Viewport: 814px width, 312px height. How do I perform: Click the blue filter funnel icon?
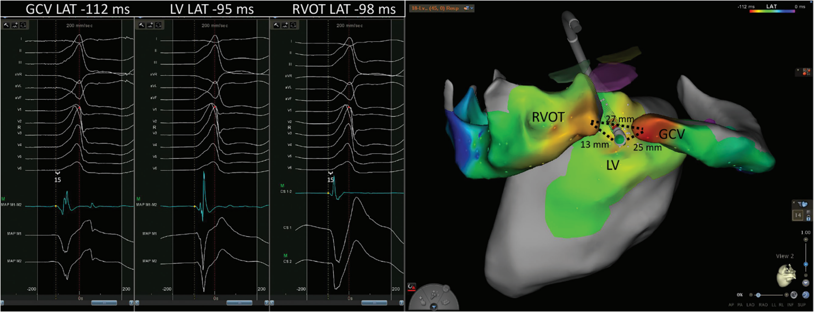(x=434, y=307)
